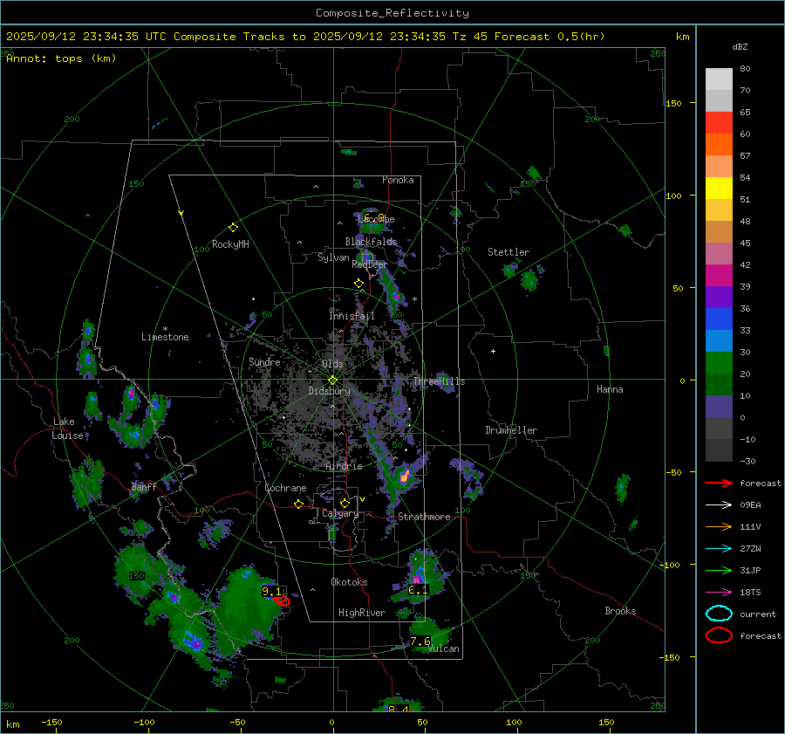Click the light blue swatch between 33 and 30
This screenshot has height=734, width=785.
pos(719,340)
